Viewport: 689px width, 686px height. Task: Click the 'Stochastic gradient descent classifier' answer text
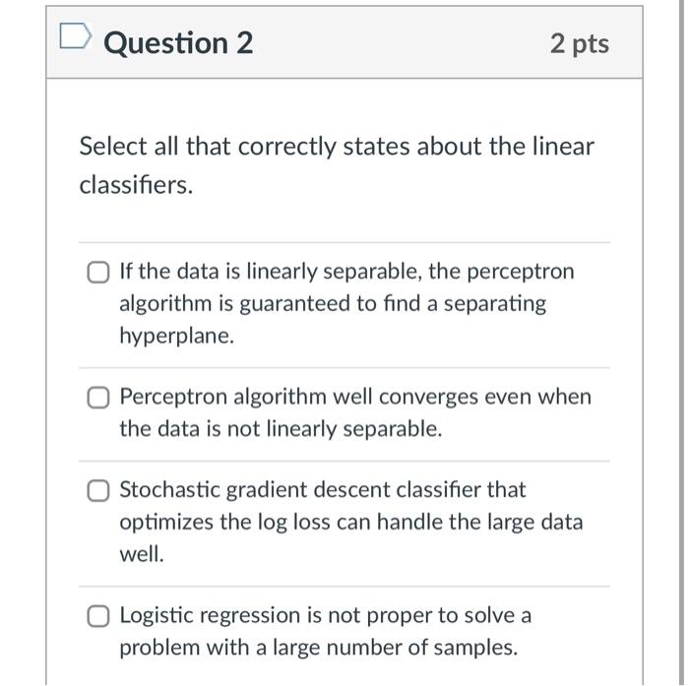[323, 489]
